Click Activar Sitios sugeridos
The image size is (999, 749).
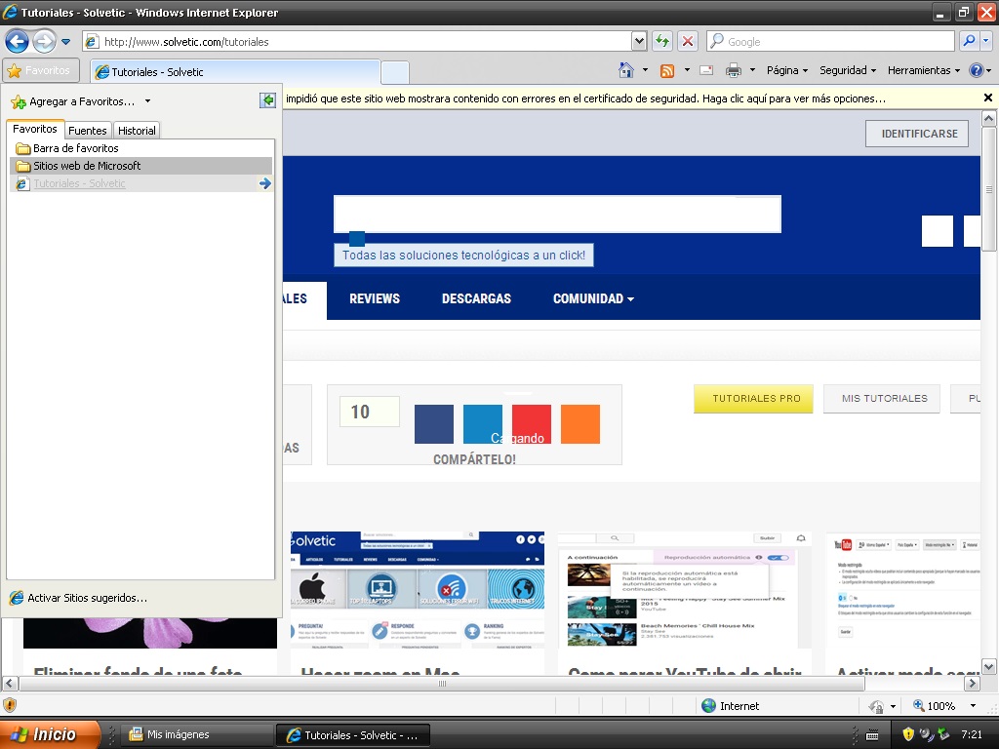coord(79,598)
